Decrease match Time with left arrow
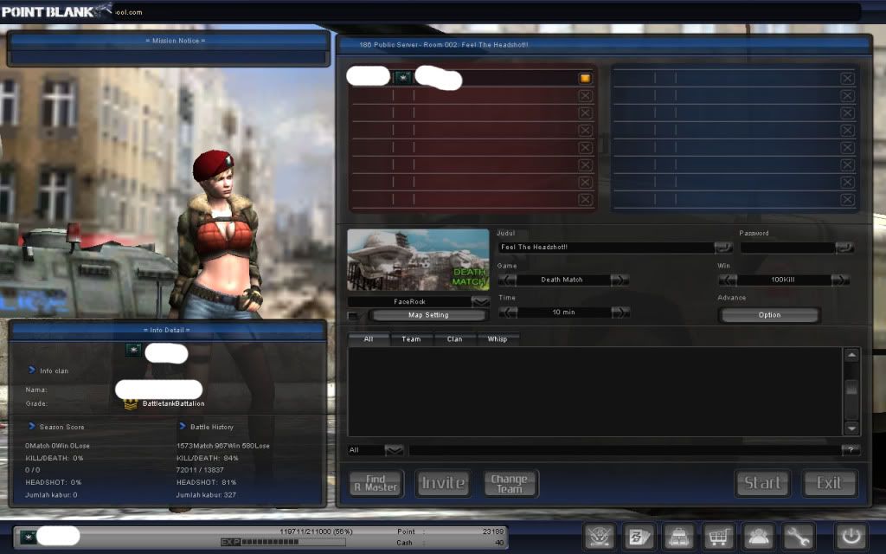Viewport: 886px width, 554px height. [x=507, y=312]
